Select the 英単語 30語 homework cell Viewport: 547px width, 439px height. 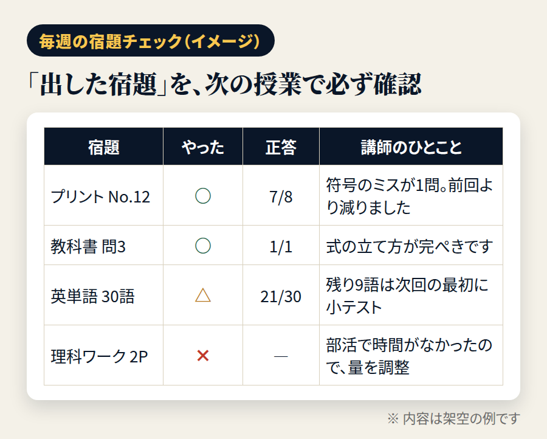tap(103, 296)
